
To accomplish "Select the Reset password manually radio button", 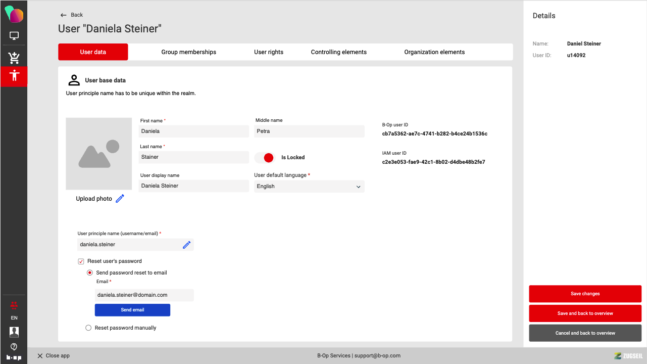I will point(89,328).
